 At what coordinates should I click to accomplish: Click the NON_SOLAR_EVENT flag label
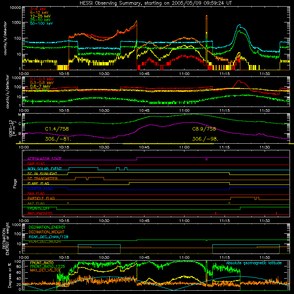(44, 169)
